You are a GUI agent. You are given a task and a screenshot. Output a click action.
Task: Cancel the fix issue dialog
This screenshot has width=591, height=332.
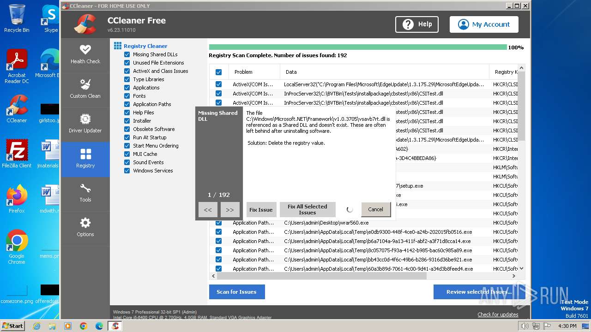click(375, 209)
